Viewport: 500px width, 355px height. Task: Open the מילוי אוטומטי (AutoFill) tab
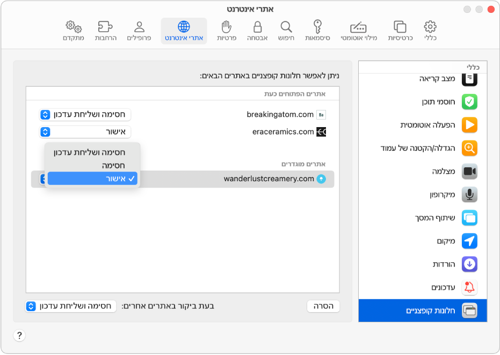[x=359, y=31]
